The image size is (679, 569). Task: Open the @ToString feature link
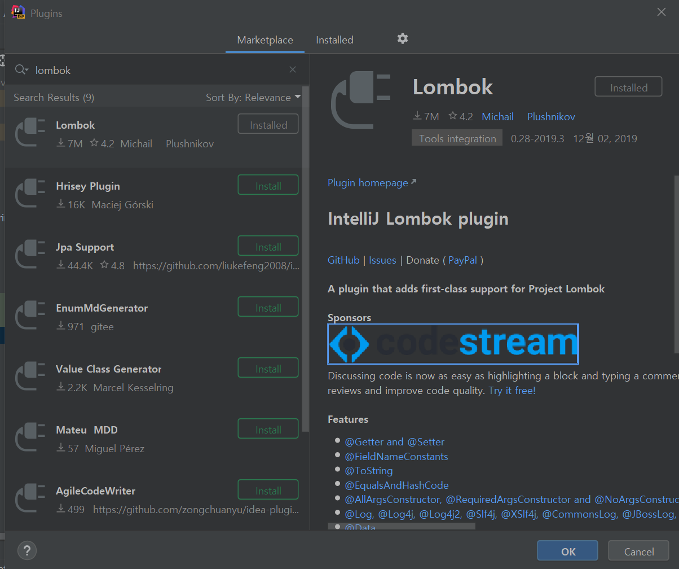click(369, 471)
